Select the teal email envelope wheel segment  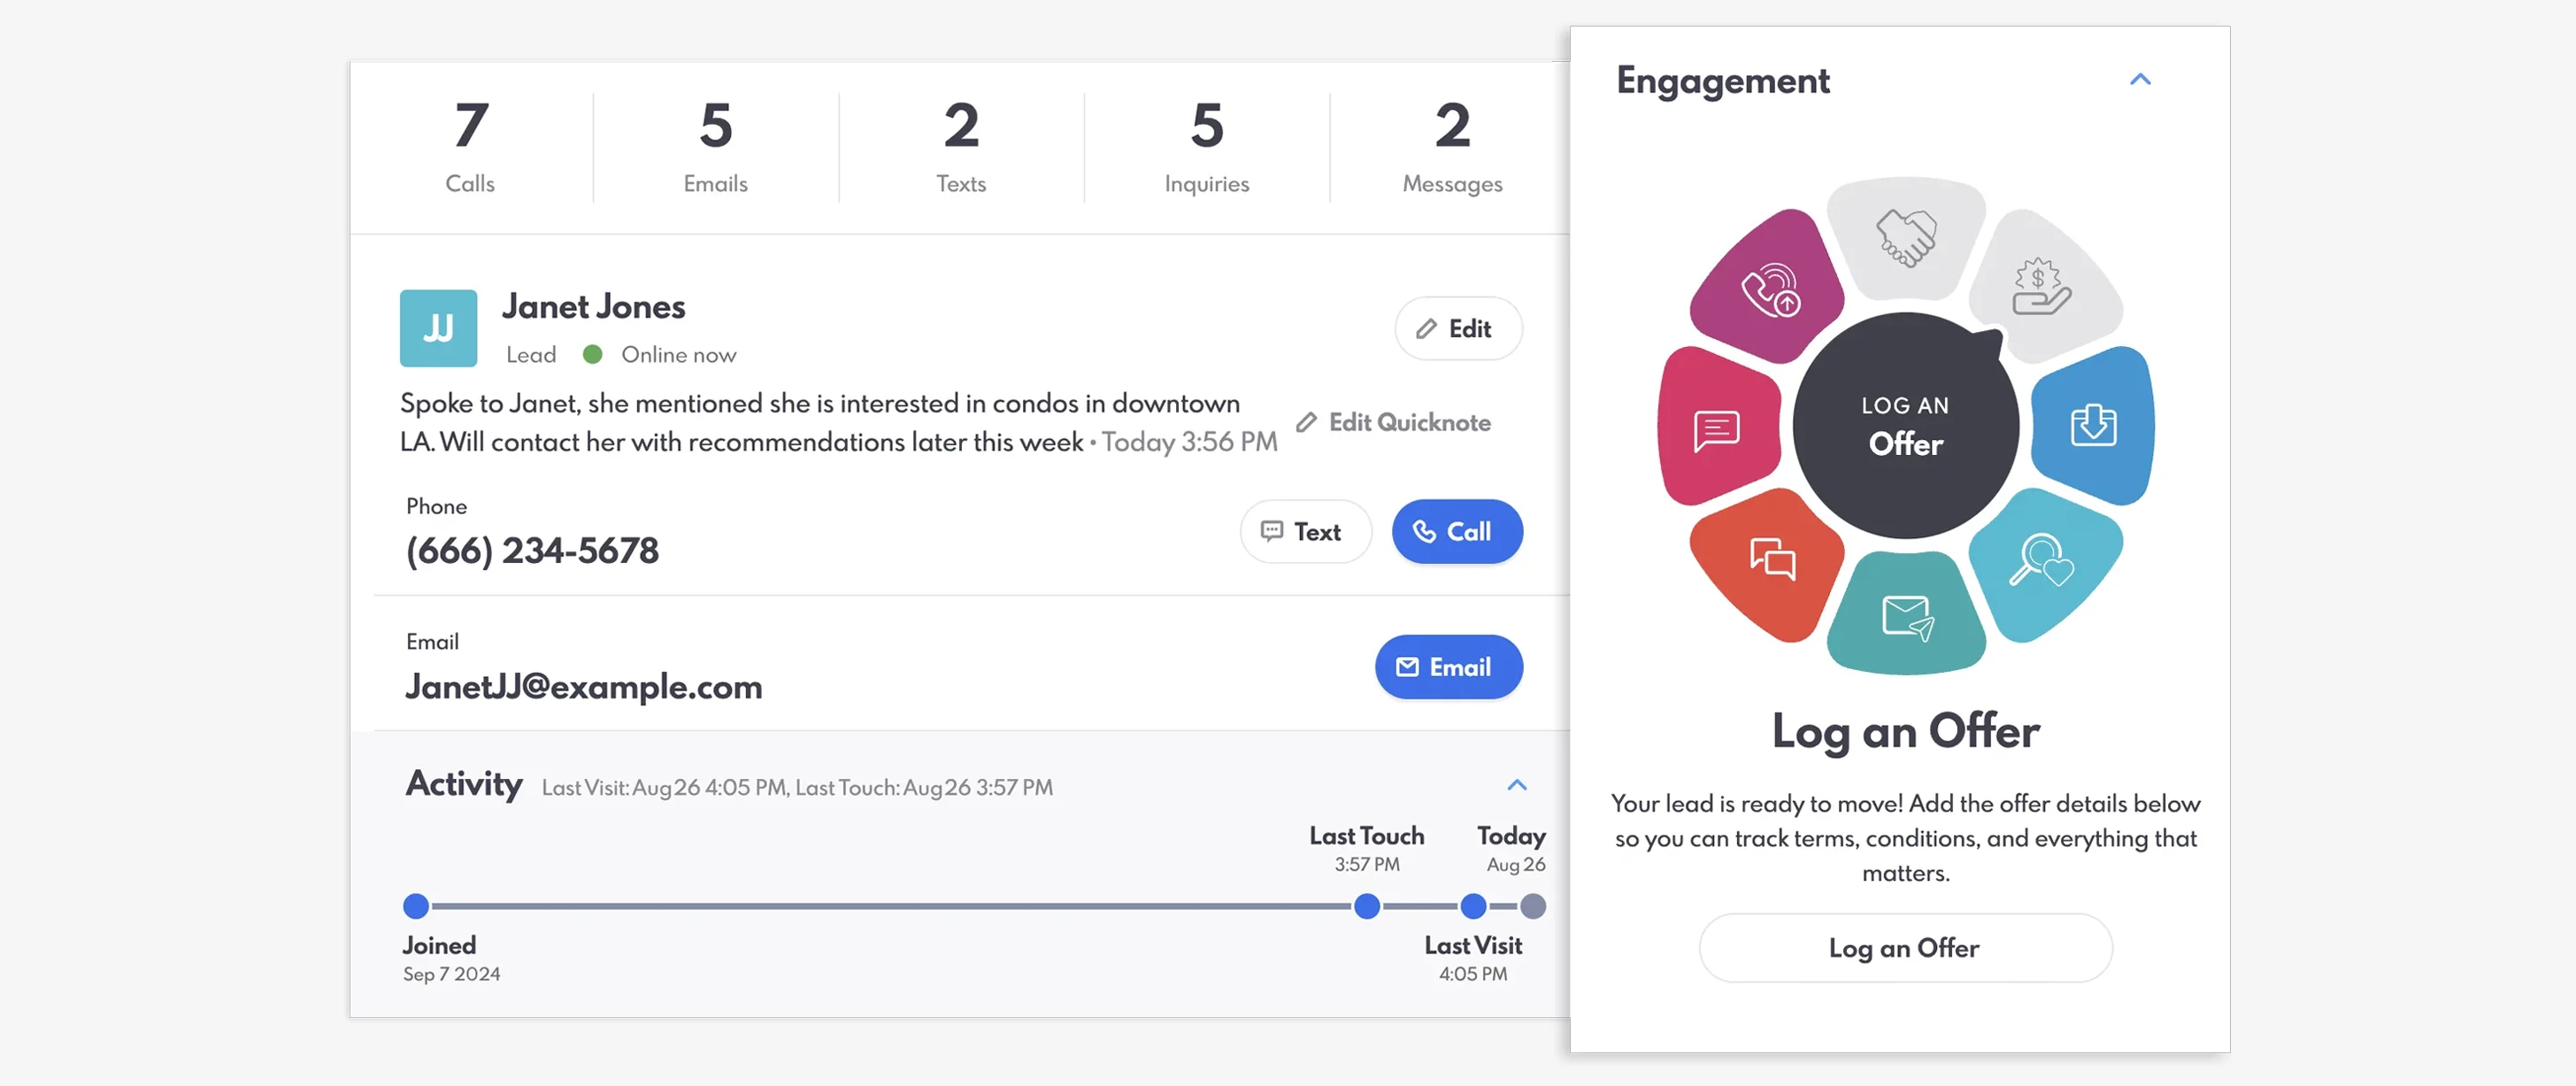click(1906, 615)
